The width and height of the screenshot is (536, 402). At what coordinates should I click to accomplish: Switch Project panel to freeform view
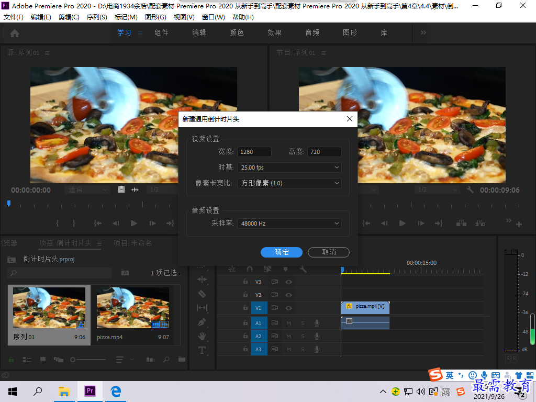[x=59, y=360]
